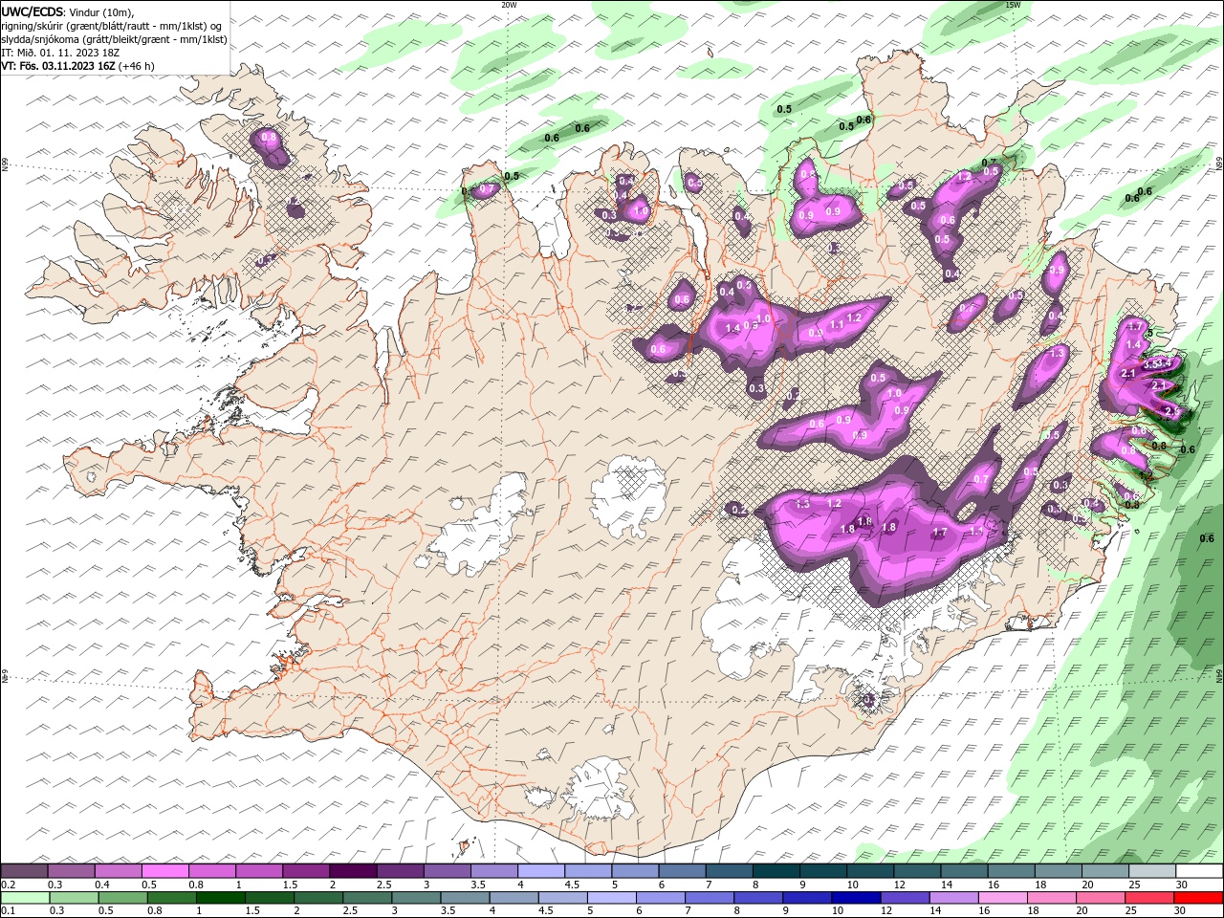Choose the 7 medium blue swatch in lower legend
The height and width of the screenshot is (918, 1224).
709,898
